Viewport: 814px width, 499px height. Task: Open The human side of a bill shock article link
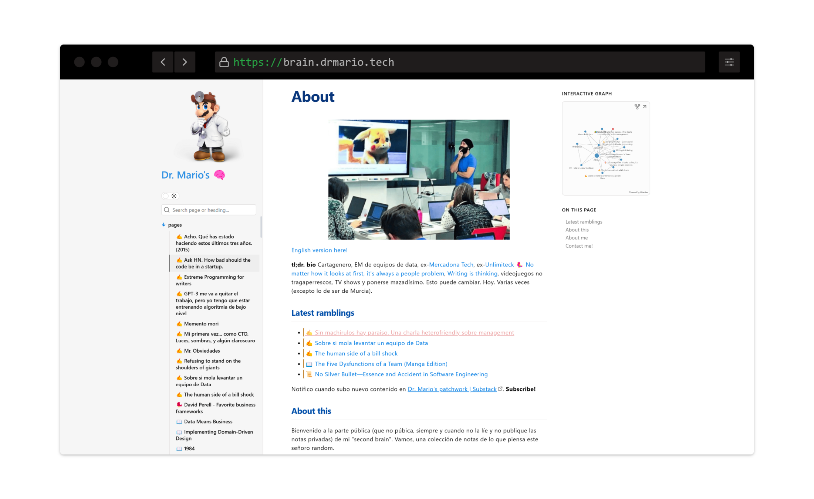pos(356,354)
